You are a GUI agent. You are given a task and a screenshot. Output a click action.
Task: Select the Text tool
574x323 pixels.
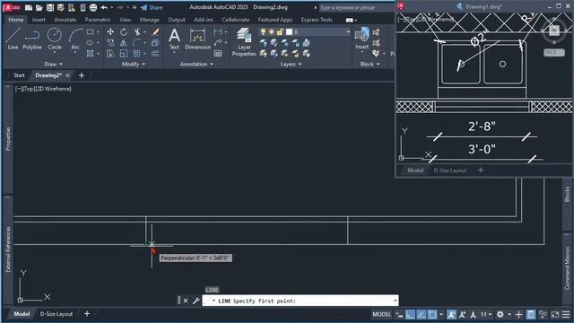(174, 39)
